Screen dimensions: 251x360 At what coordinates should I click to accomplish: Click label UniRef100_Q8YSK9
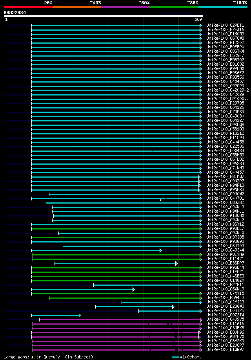point(225,341)
